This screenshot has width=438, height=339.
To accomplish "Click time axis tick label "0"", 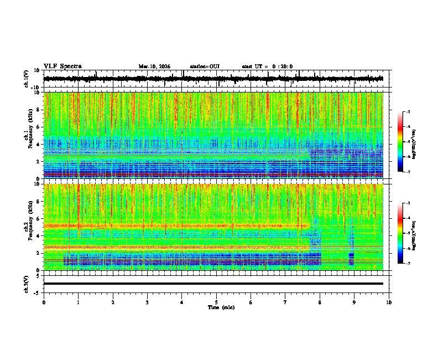I will (44, 302).
